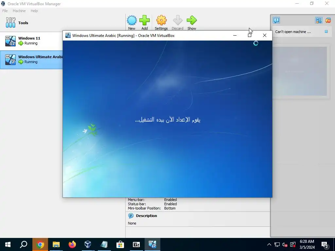Click the Arabic setup message in VM screen
The image size is (335, 251).
[x=168, y=120]
